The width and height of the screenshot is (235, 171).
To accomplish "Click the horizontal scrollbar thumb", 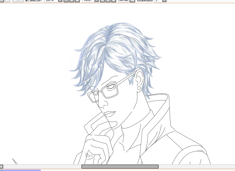I will point(120,166).
